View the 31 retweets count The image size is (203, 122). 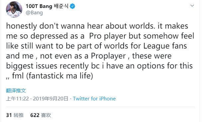coord(9,115)
